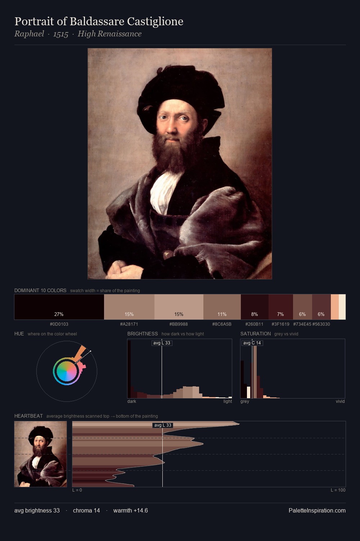The height and width of the screenshot is (541, 360).
Task: Click the 'avg C 14' label in Saturation chart
Action: (x=252, y=343)
